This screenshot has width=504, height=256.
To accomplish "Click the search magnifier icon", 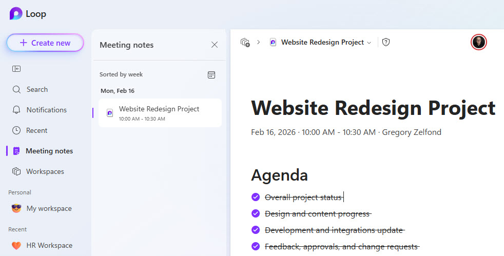I will tap(16, 89).
